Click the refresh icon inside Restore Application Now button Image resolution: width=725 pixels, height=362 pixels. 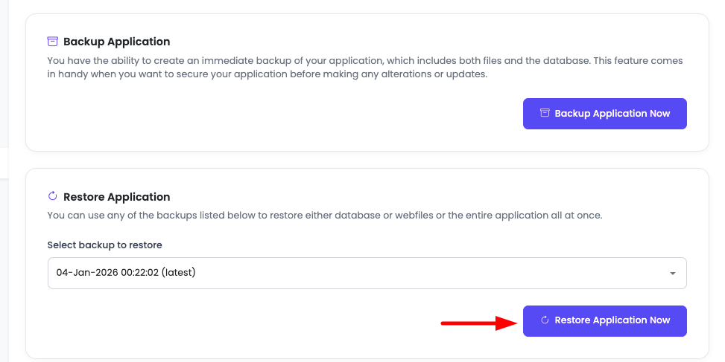point(545,320)
